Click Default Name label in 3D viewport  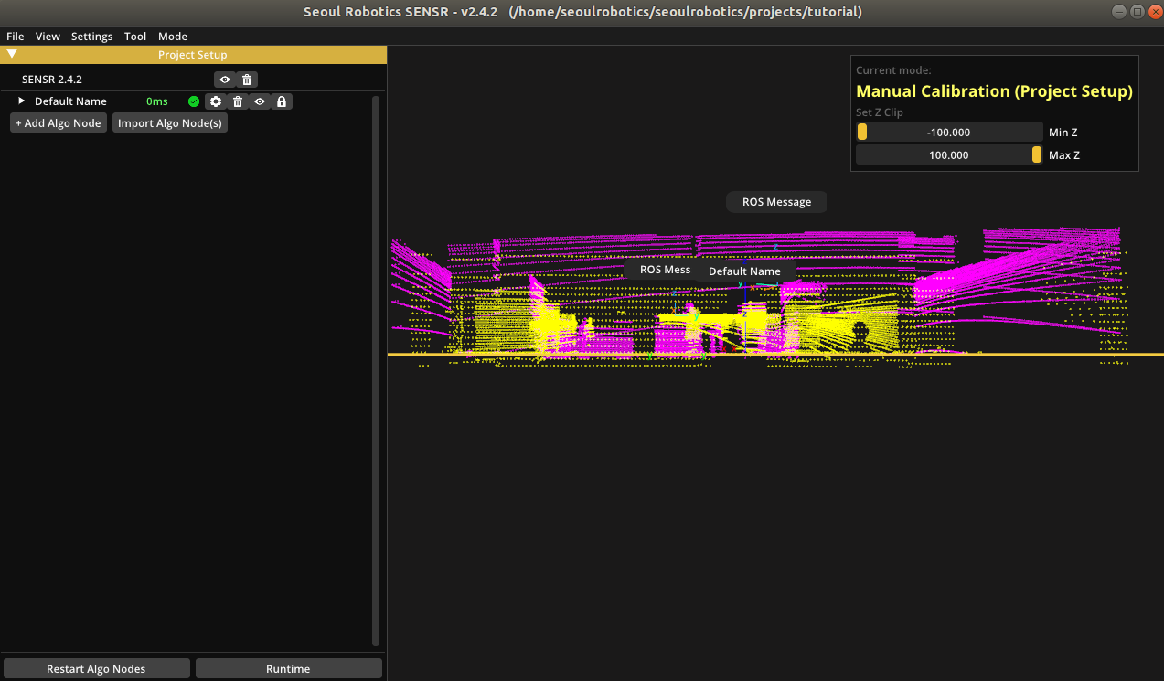[x=745, y=271]
